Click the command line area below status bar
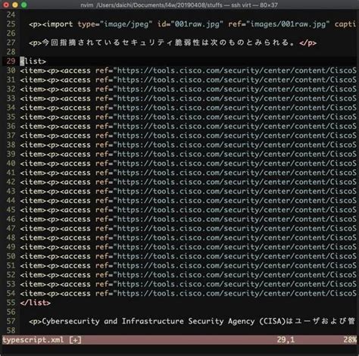Image resolution: width=359 pixels, height=356 pixels. click(179, 350)
